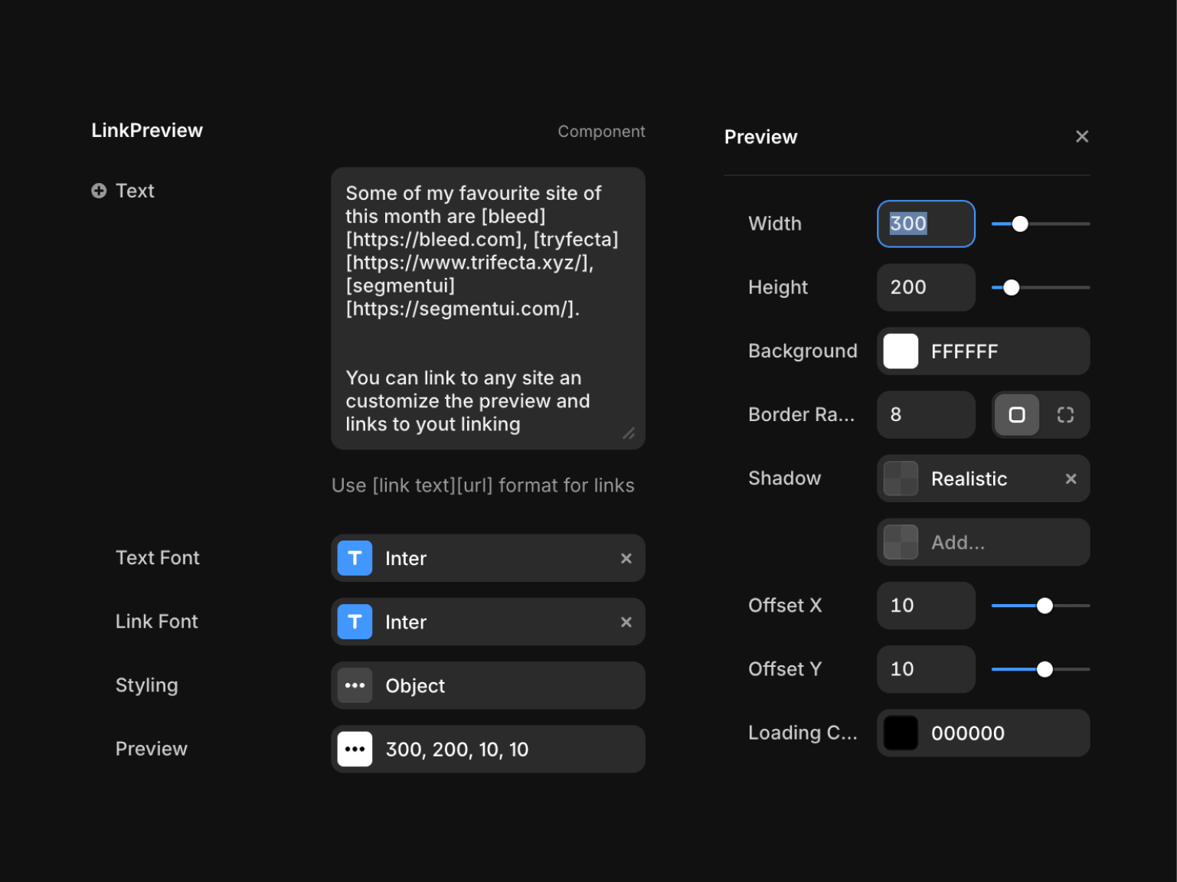Click the Width slider handle
This screenshot has width=1177, height=882.
[x=1019, y=224]
